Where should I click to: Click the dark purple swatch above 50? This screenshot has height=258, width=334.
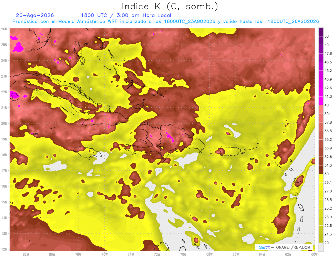point(321,32)
